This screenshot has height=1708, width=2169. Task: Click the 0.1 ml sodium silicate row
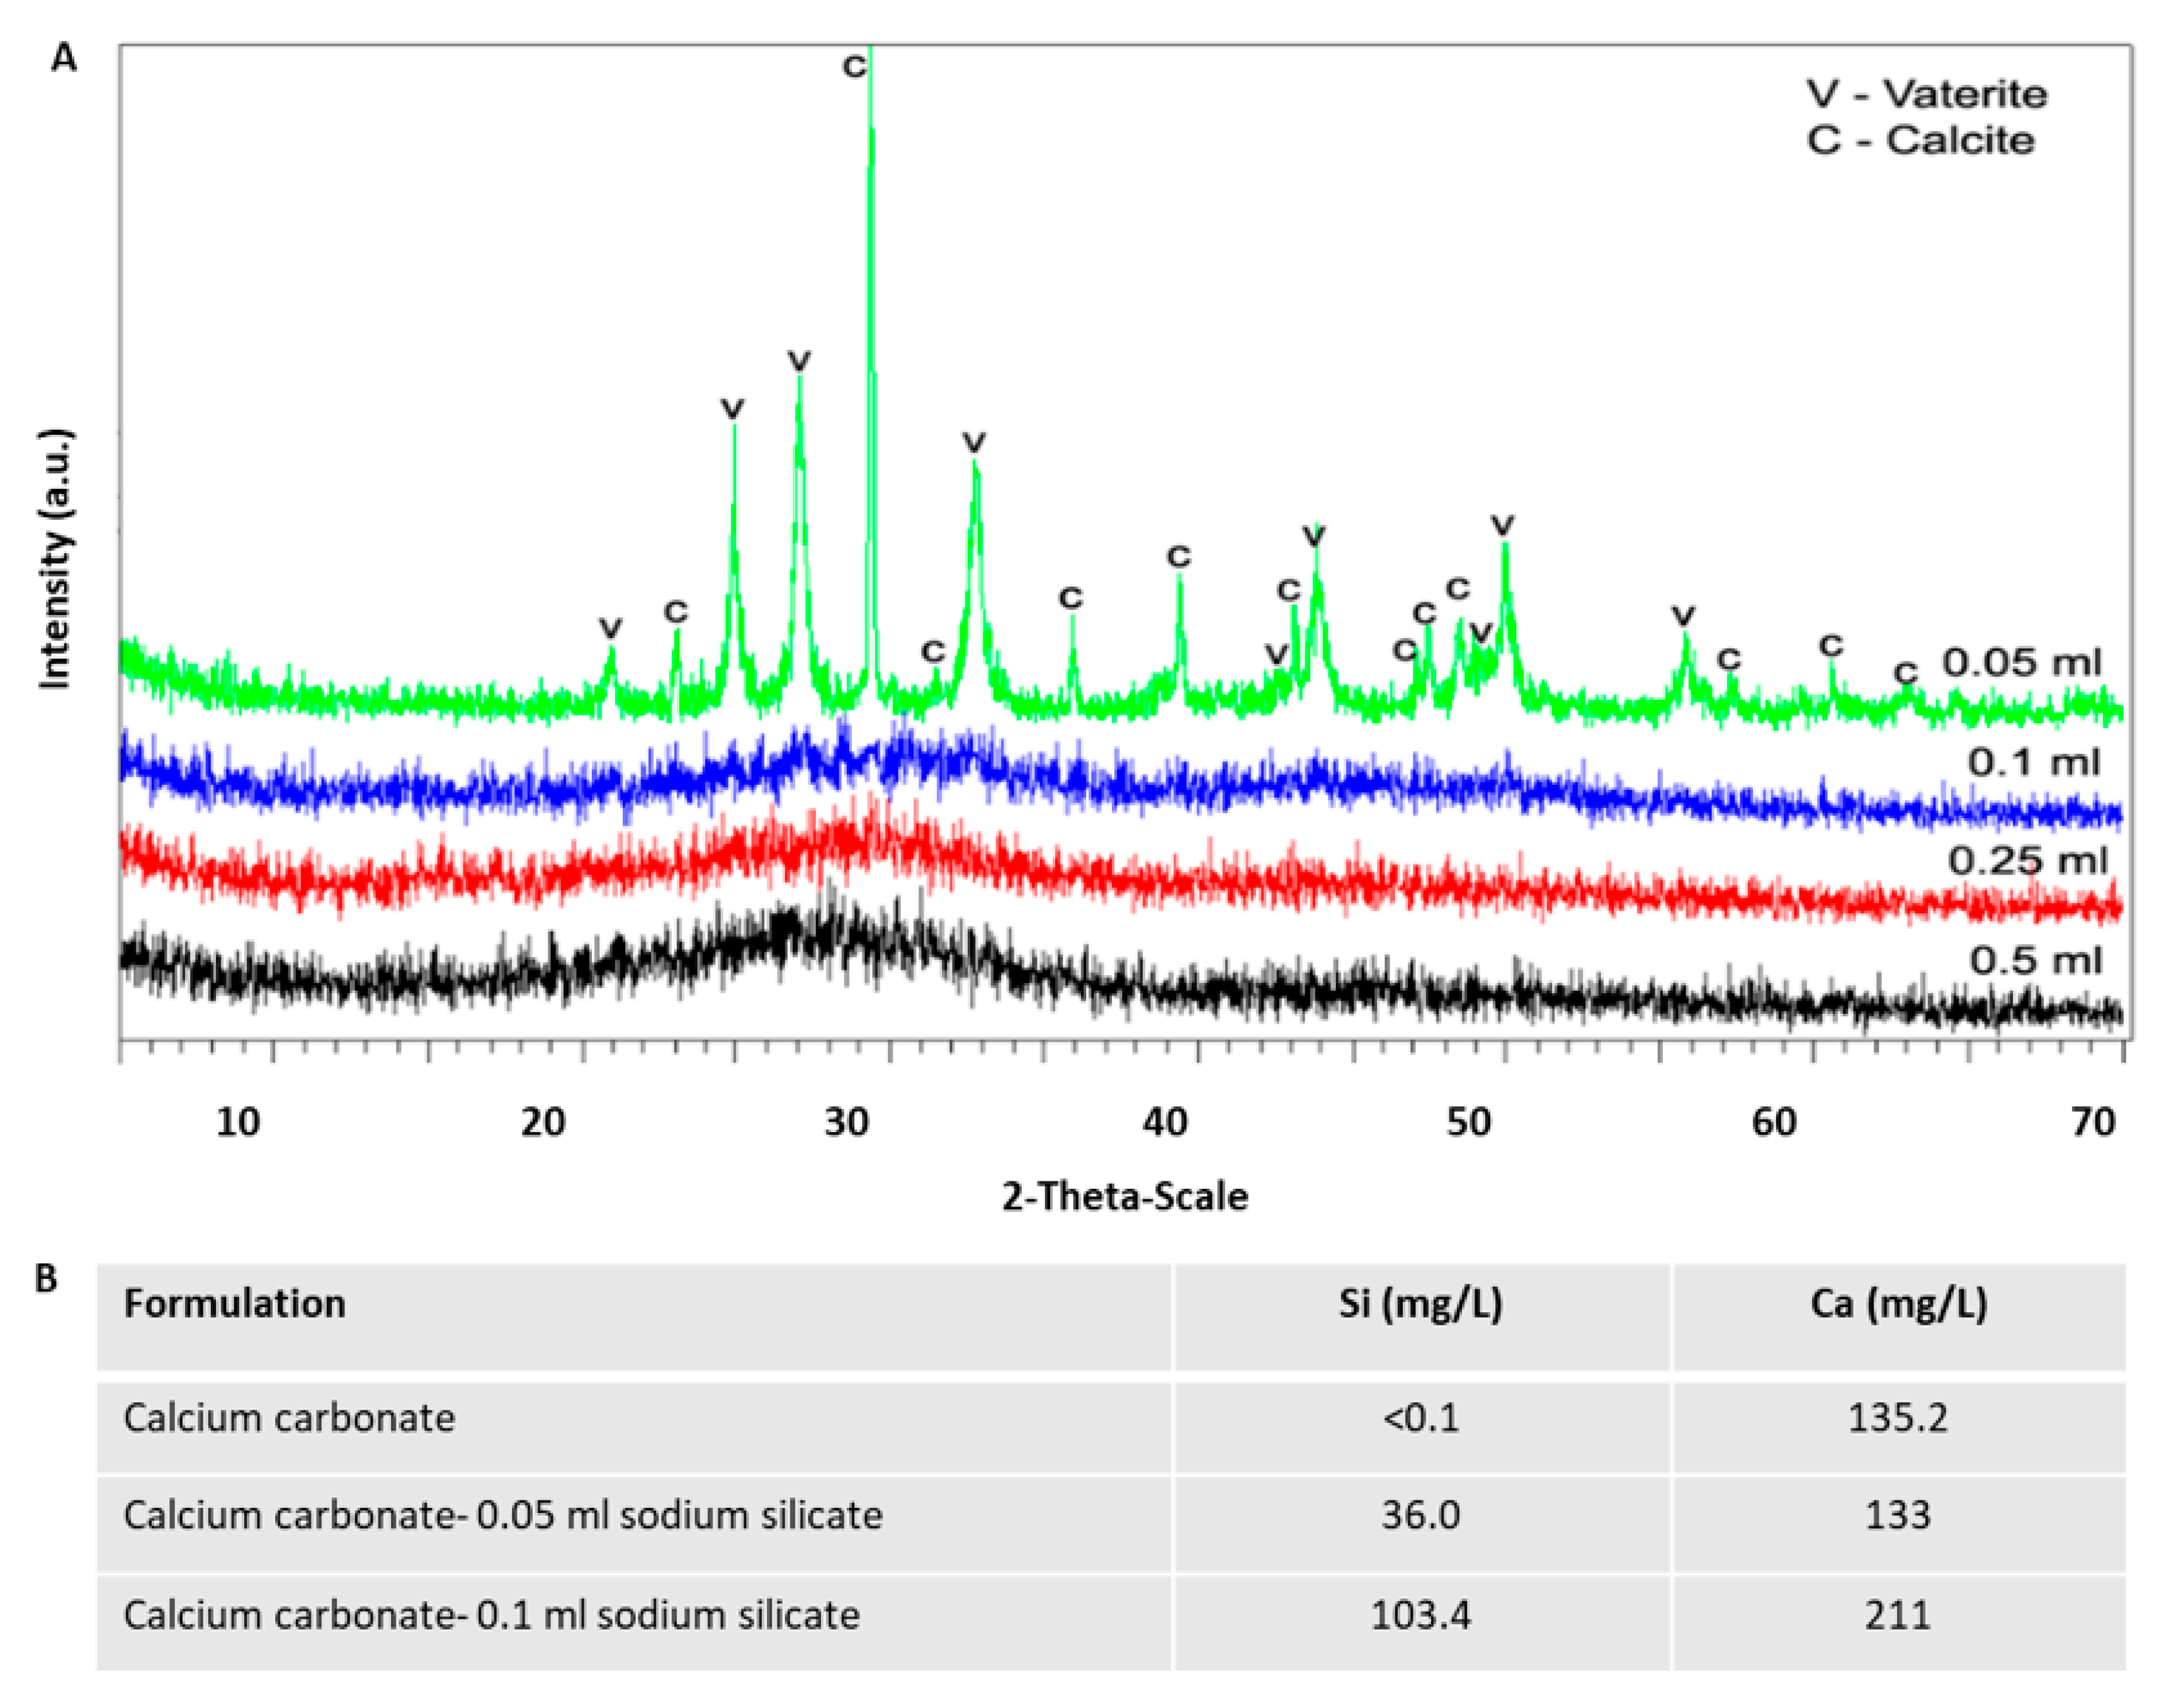[x=491, y=1615]
